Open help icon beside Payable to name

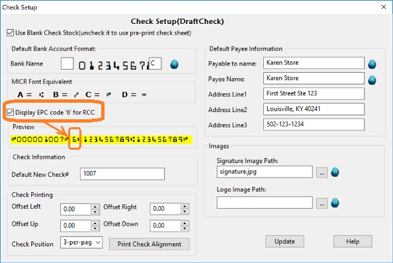click(x=372, y=64)
